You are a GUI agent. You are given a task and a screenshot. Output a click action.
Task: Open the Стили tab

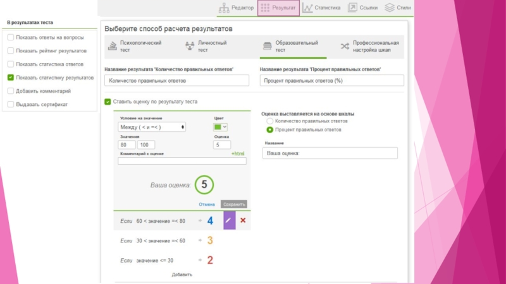coord(398,8)
